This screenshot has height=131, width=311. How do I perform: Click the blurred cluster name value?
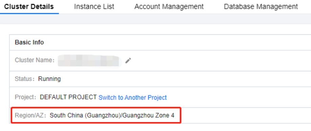coord(89,60)
